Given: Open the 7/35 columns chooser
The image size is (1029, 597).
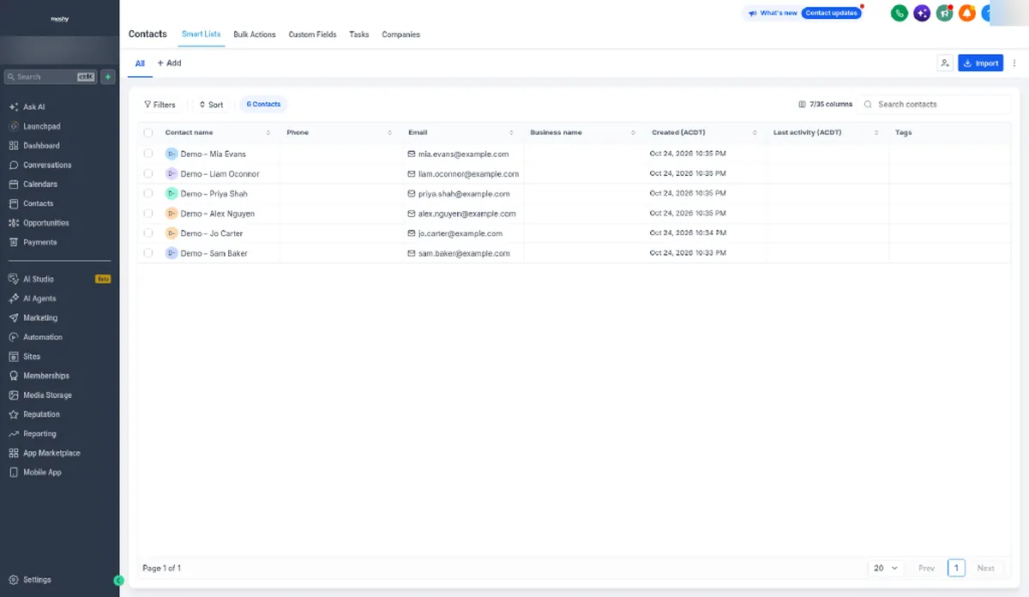Looking at the screenshot, I should coord(825,104).
